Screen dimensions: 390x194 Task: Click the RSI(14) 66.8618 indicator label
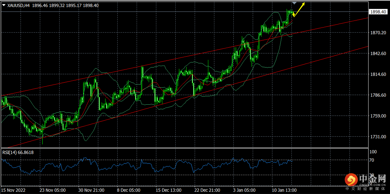[18, 152]
